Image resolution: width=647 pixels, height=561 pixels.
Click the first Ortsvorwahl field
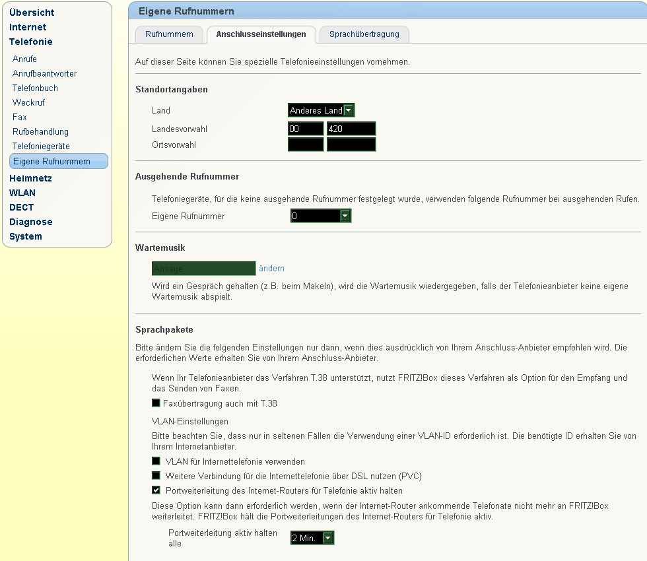[306, 145]
